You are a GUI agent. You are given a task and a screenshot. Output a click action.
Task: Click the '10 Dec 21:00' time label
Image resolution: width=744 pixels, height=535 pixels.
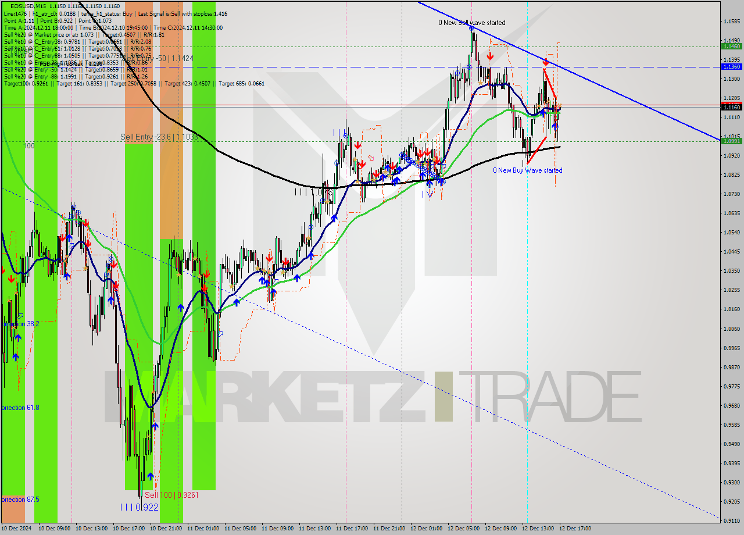pyautogui.click(x=166, y=529)
